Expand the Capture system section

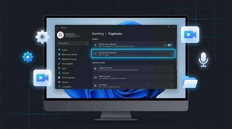coord(171,77)
